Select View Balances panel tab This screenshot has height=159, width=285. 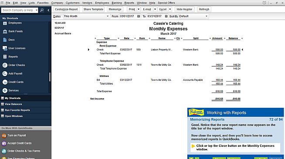(25, 104)
